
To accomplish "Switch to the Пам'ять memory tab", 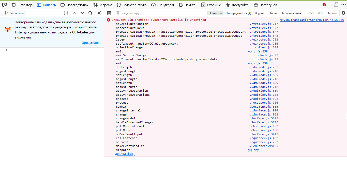I will click(x=187, y=5).
